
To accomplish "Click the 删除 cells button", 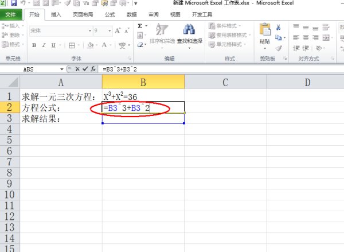I will pyautogui.click(x=12, y=35).
